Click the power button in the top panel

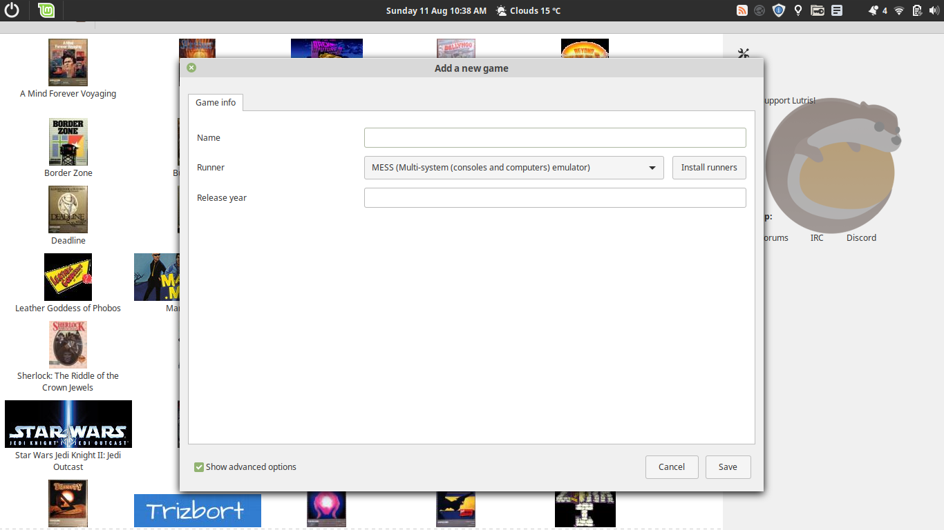(x=12, y=10)
